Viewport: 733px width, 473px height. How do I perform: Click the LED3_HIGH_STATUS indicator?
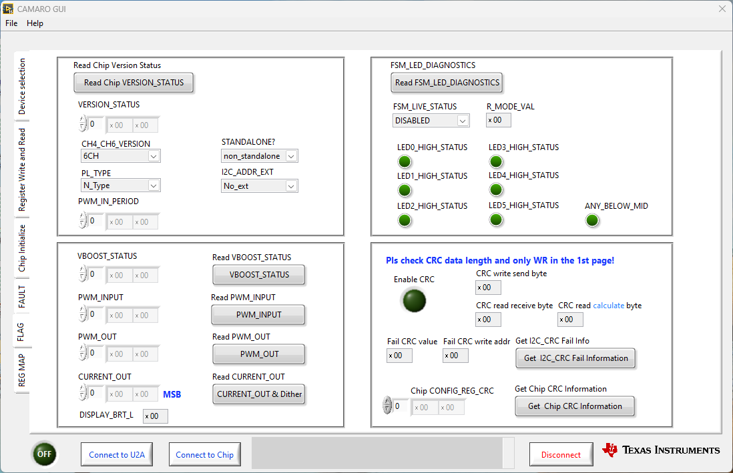point(496,161)
